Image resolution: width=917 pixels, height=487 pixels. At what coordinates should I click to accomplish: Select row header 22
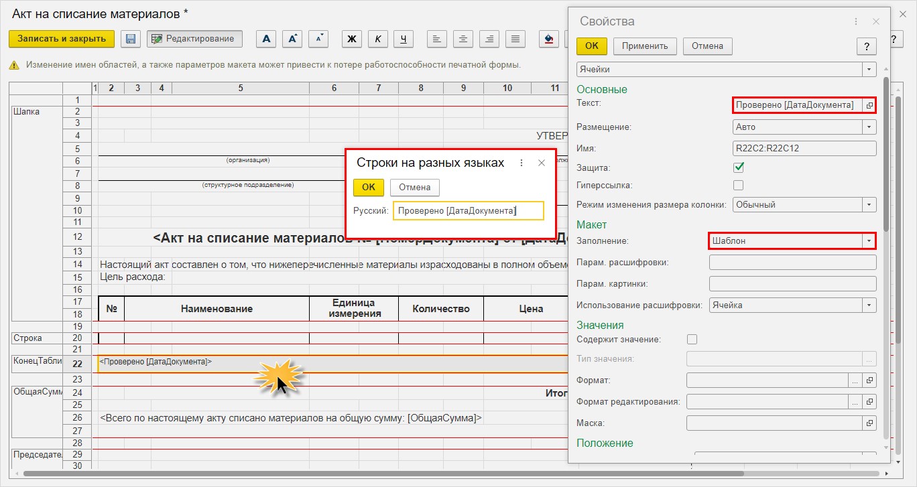pyautogui.click(x=76, y=364)
